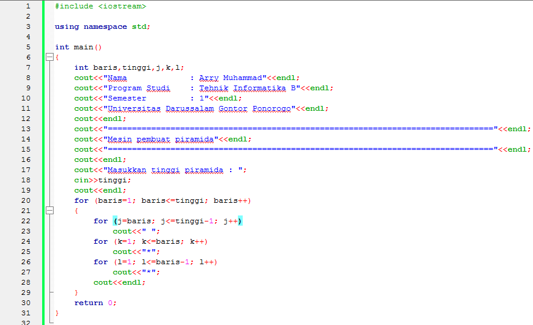Click on '#include <iostream>' text

pyautogui.click(x=101, y=6)
